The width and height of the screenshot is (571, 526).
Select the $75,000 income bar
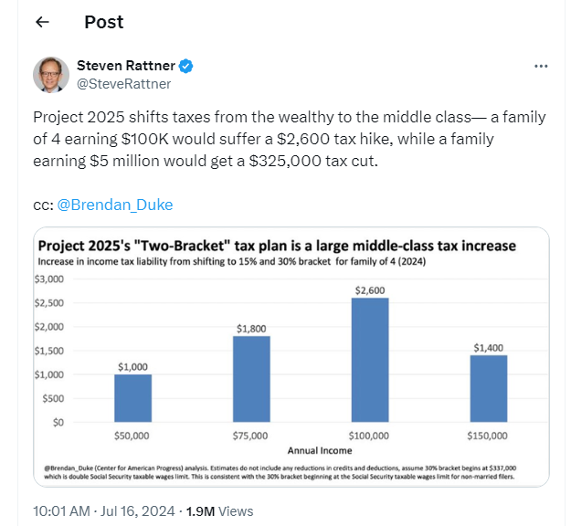(x=251, y=379)
